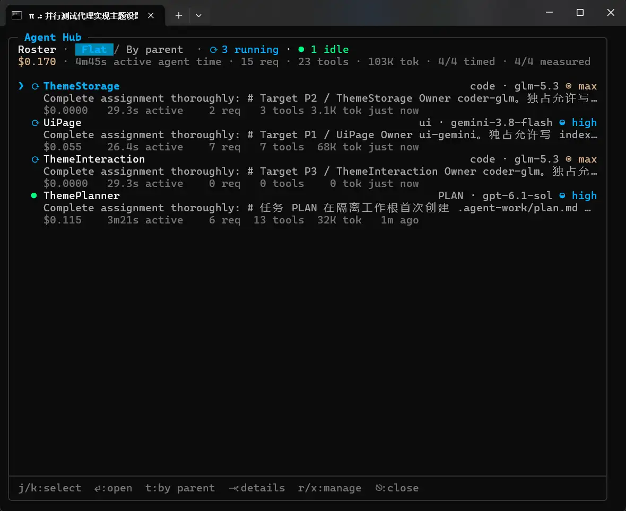Close the terminal tab
This screenshot has width=626, height=511.
tap(151, 15)
